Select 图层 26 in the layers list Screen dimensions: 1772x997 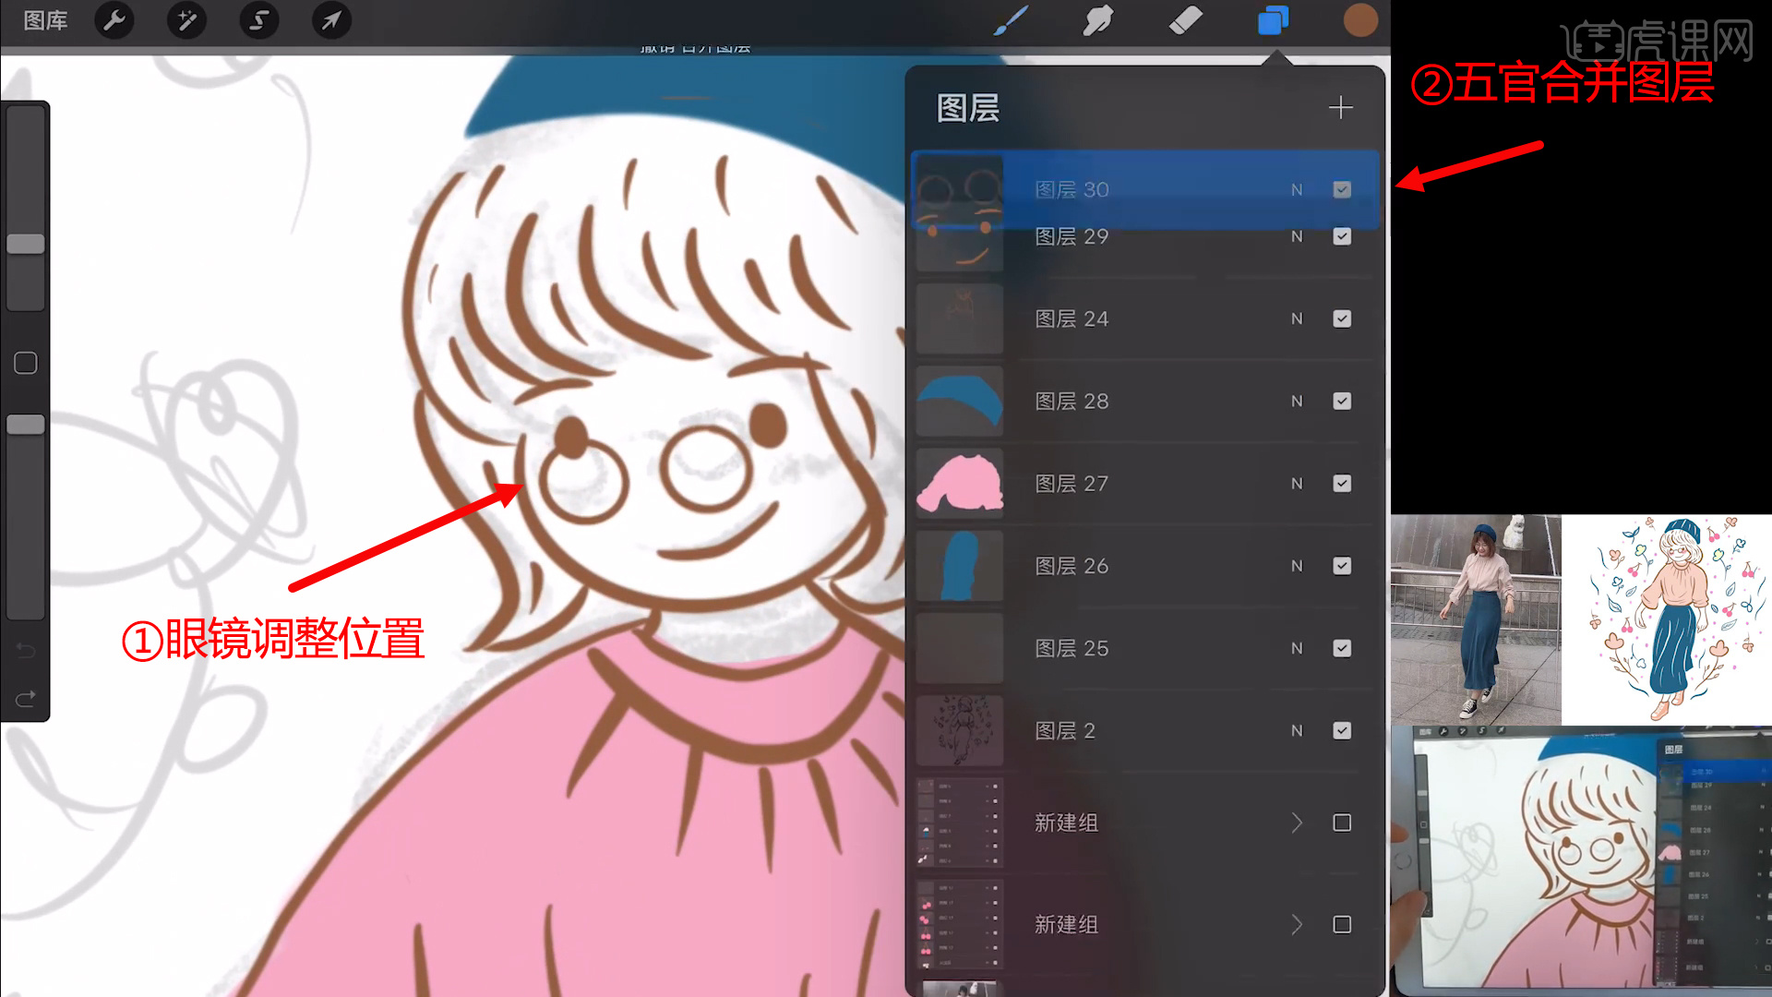point(1107,565)
